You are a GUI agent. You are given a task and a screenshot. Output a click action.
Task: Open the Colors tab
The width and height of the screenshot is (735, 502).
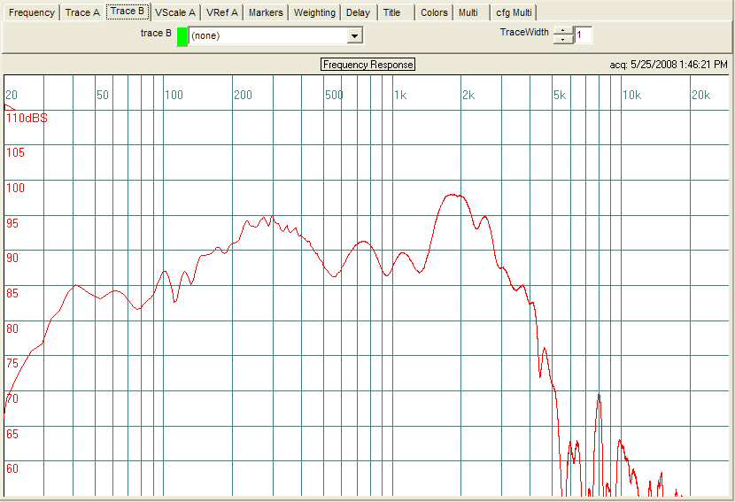click(x=434, y=12)
